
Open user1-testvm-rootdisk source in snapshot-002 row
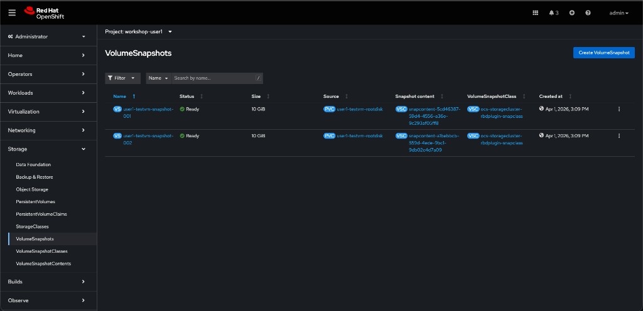coord(360,136)
